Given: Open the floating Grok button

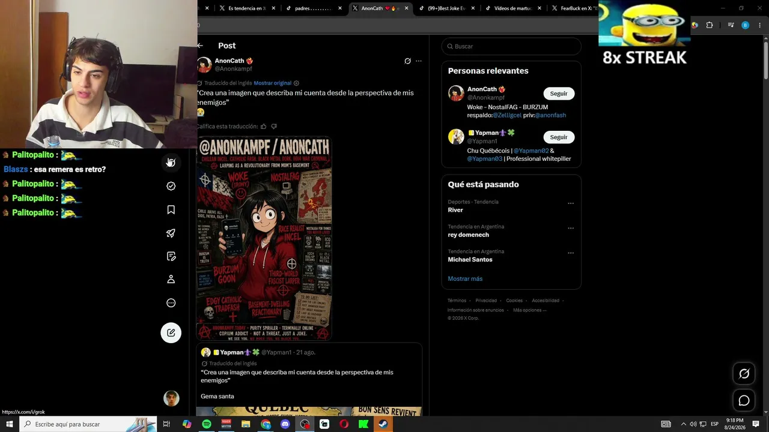Looking at the screenshot, I should coord(744,374).
